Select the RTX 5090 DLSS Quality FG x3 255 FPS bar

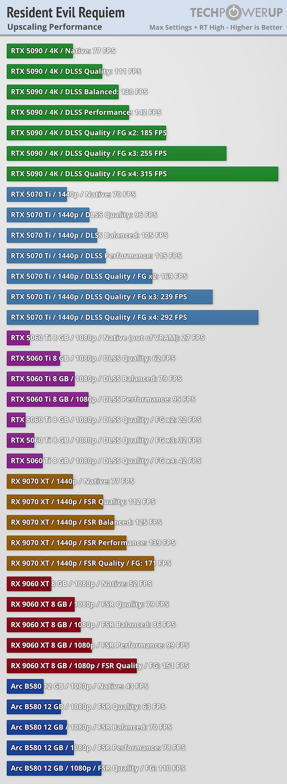click(x=116, y=153)
